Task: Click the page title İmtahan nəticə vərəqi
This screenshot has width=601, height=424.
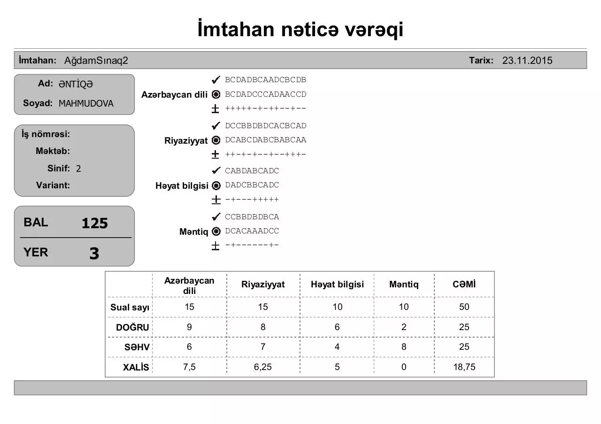Action: pos(300,30)
